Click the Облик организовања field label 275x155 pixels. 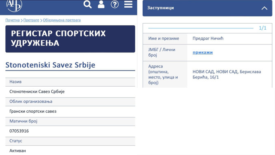[x=31, y=101]
